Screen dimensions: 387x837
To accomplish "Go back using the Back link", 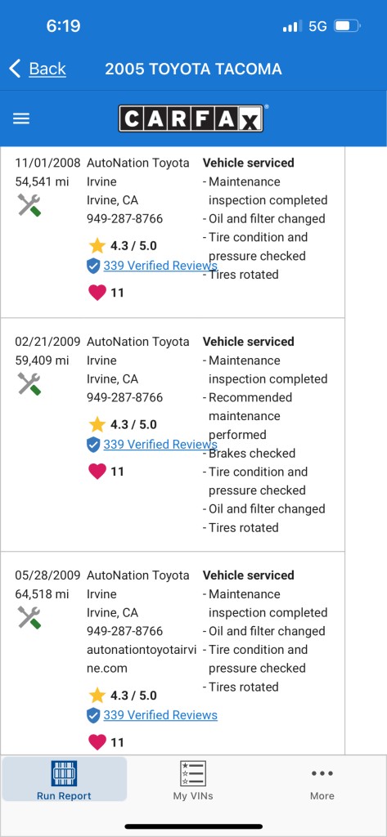I will (x=47, y=69).
